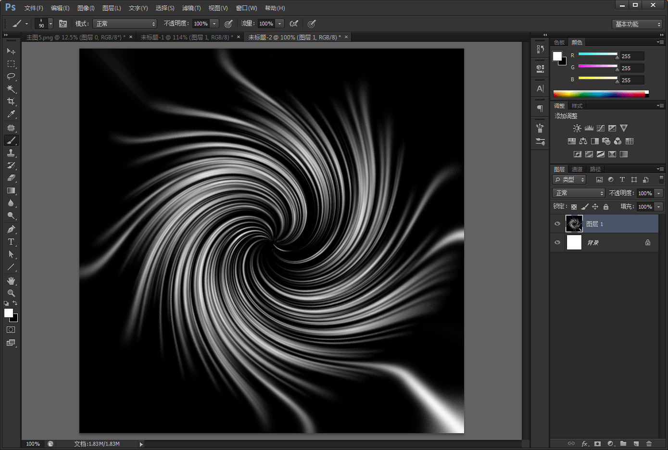Open the 图像(I) menu
Viewport: 668px width, 450px height.
point(86,8)
